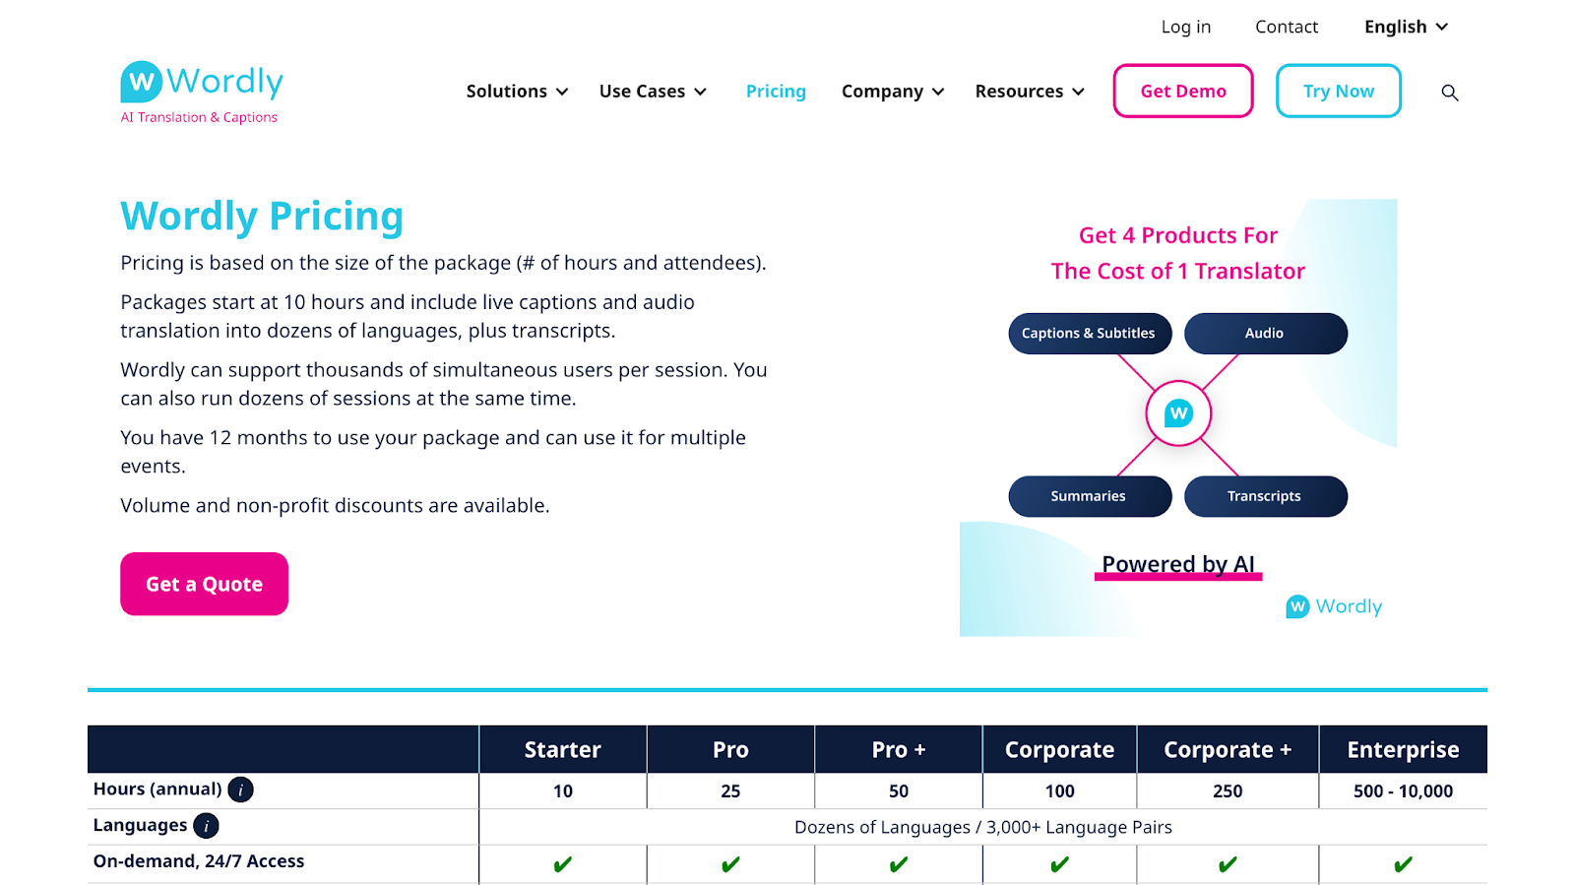This screenshot has width=1575, height=885.
Task: Click the '10' hours cell under Starter
Action: [x=563, y=790]
